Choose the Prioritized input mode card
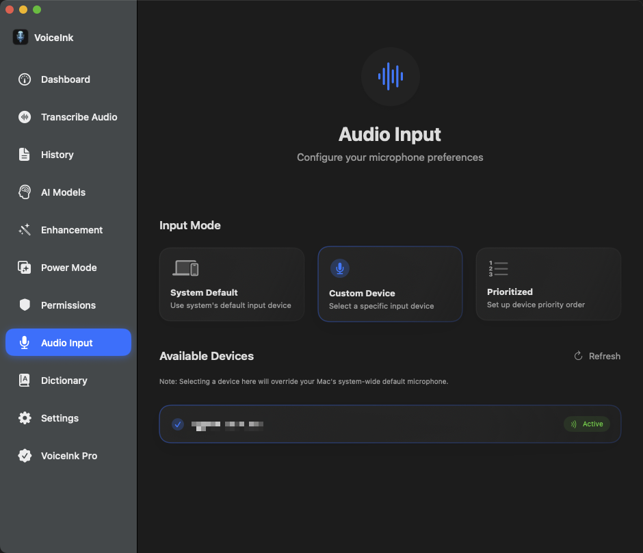The image size is (643, 553). pos(549,284)
